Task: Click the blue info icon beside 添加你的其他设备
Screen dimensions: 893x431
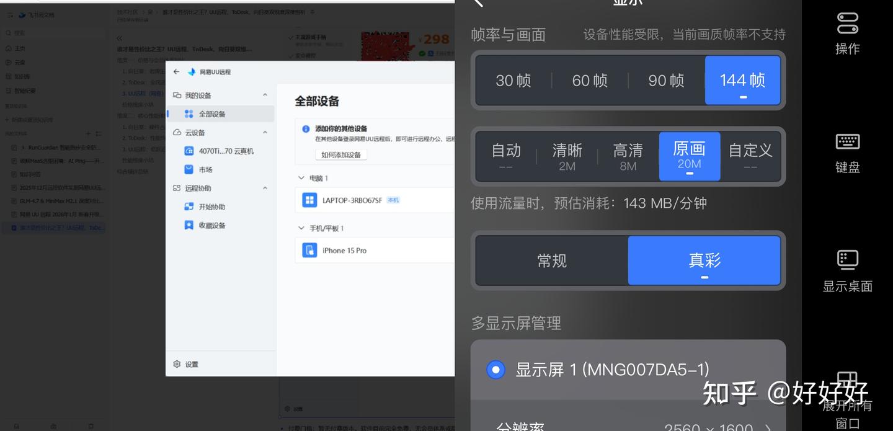Action: (x=306, y=129)
